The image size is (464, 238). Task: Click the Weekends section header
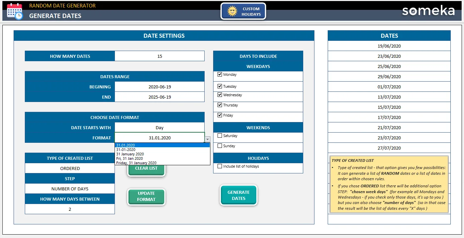click(x=258, y=128)
